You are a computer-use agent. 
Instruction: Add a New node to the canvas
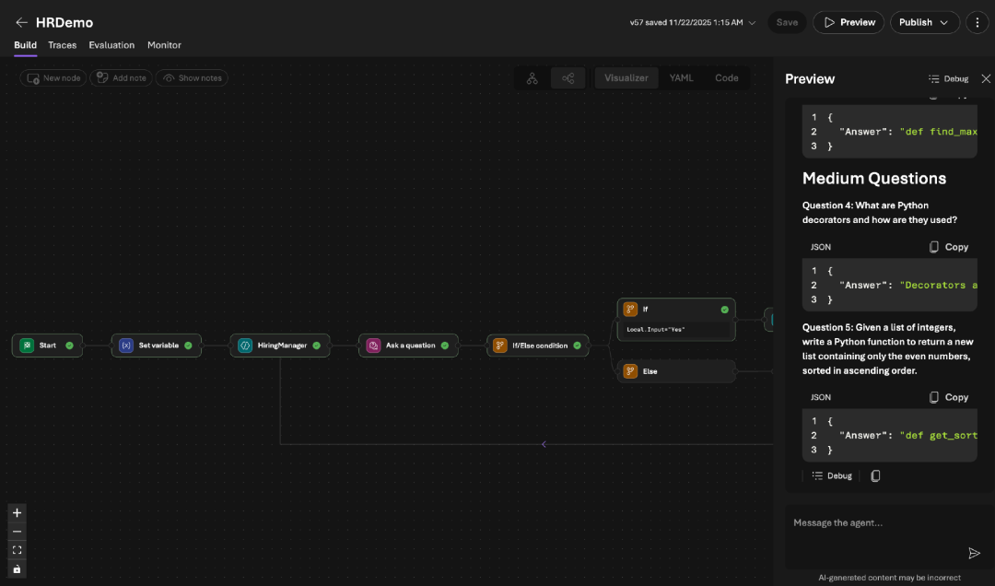click(x=53, y=78)
